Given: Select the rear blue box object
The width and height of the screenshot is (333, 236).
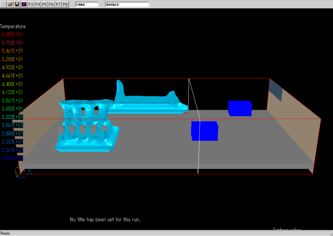Looking at the screenshot, I should coord(240,108).
